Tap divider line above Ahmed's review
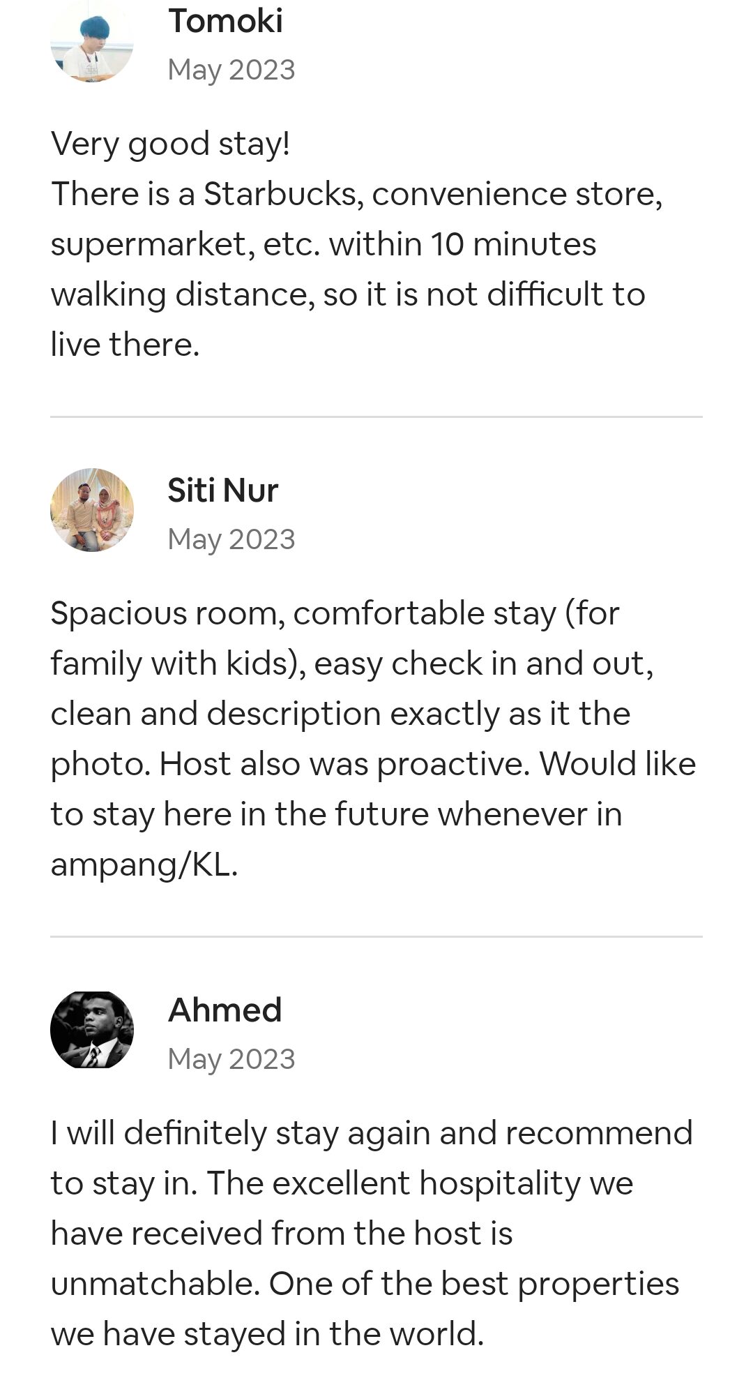The image size is (753, 1385). (x=376, y=936)
